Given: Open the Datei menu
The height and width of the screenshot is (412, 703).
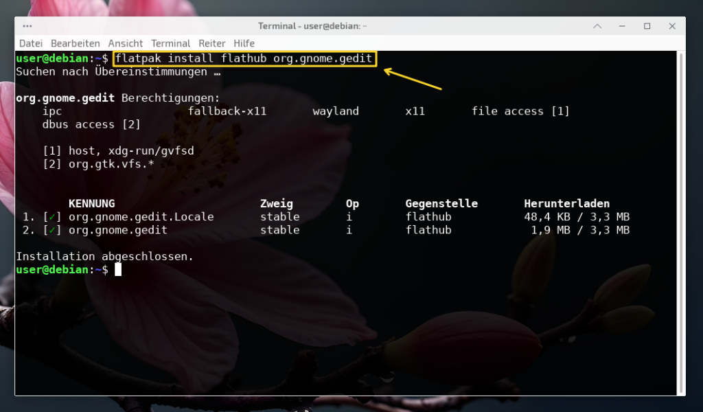Looking at the screenshot, I should [32, 43].
